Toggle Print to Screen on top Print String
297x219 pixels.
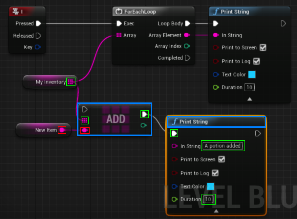263,47
